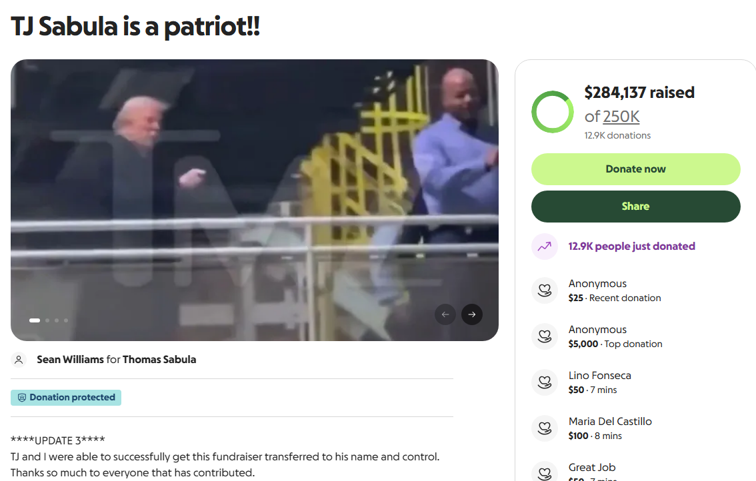This screenshot has height=481, width=756.
Task: Click the shield icon in Donation protected badge
Action: pyautogui.click(x=22, y=398)
